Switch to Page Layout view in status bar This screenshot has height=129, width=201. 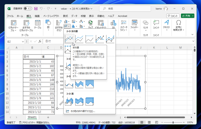pos(149,122)
